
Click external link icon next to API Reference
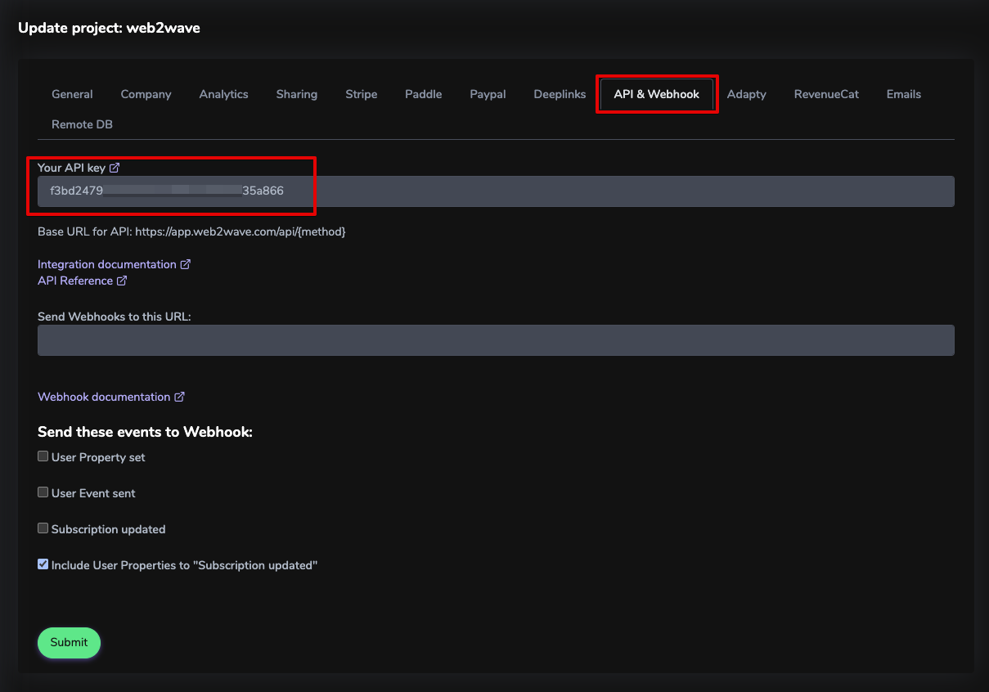point(122,281)
